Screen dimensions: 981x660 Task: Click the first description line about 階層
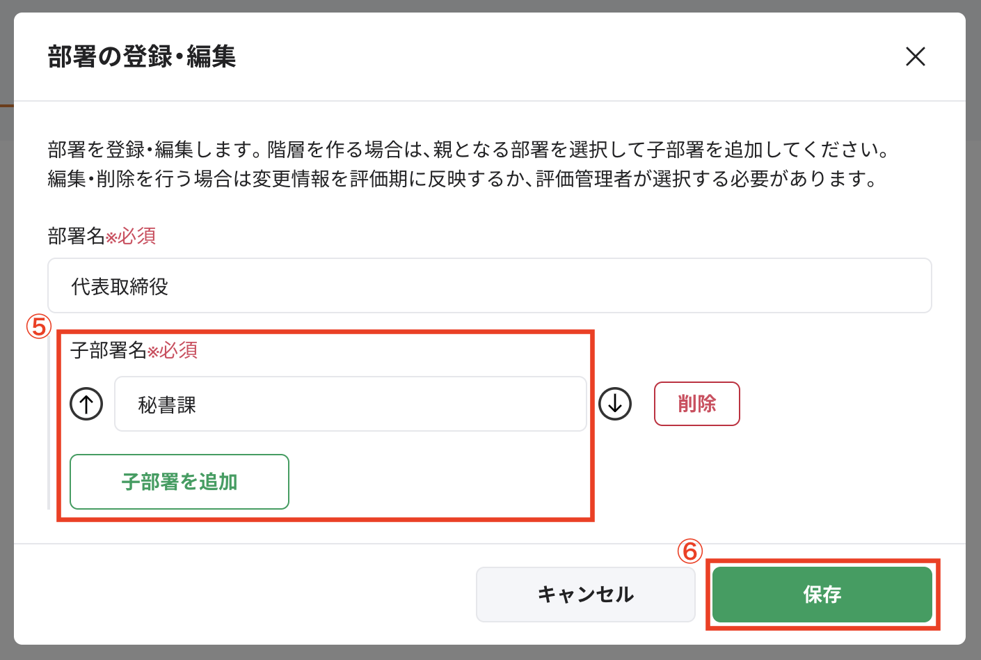point(468,150)
